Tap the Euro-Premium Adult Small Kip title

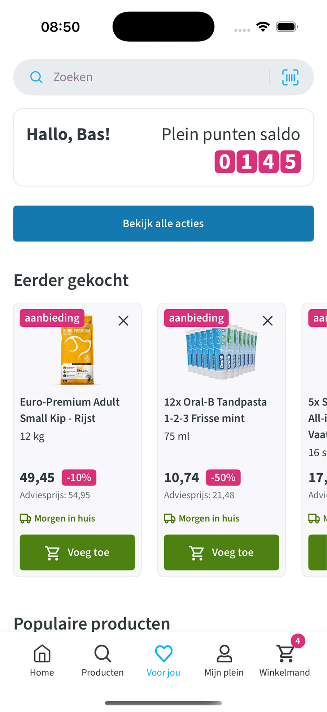pyautogui.click(x=70, y=410)
